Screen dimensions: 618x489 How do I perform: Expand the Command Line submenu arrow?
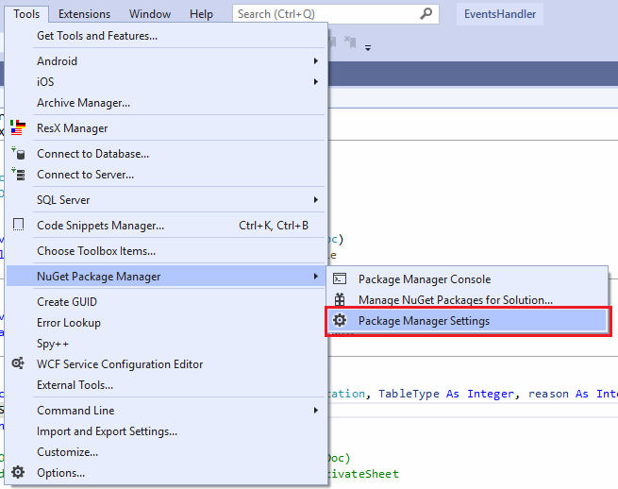coord(316,410)
